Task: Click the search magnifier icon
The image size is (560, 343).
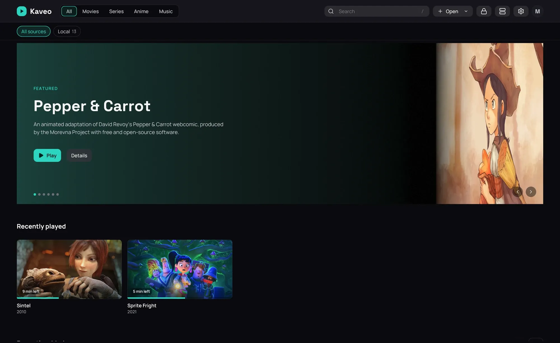Action: point(331,11)
